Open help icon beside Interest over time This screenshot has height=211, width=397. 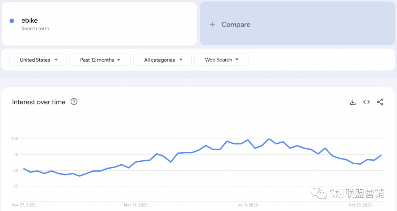[x=74, y=102]
